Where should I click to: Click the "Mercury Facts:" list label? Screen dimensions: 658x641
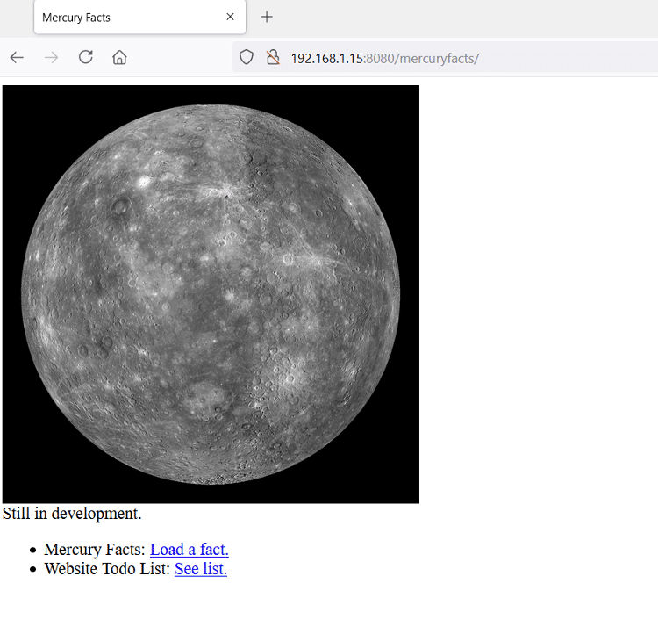[95, 550]
